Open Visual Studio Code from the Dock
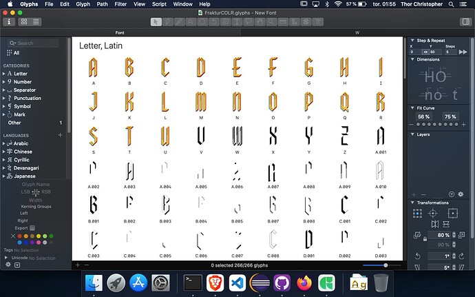 tap(237, 283)
